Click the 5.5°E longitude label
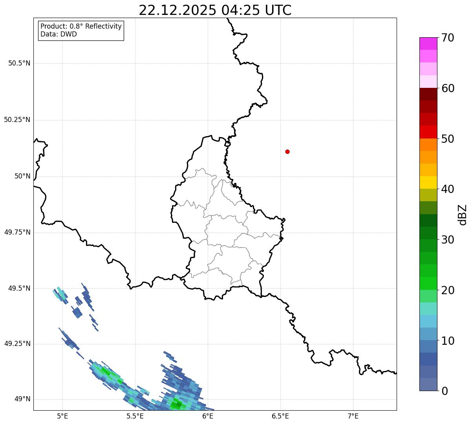 135,416
